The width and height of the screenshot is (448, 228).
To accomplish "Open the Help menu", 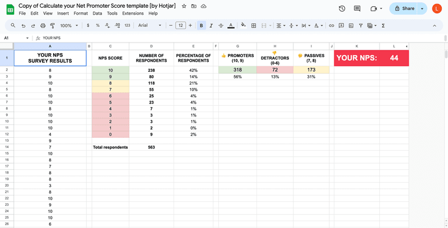I will pyautogui.click(x=153, y=13).
